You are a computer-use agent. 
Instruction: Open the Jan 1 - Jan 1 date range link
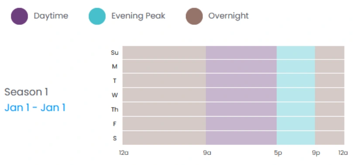click(35, 107)
